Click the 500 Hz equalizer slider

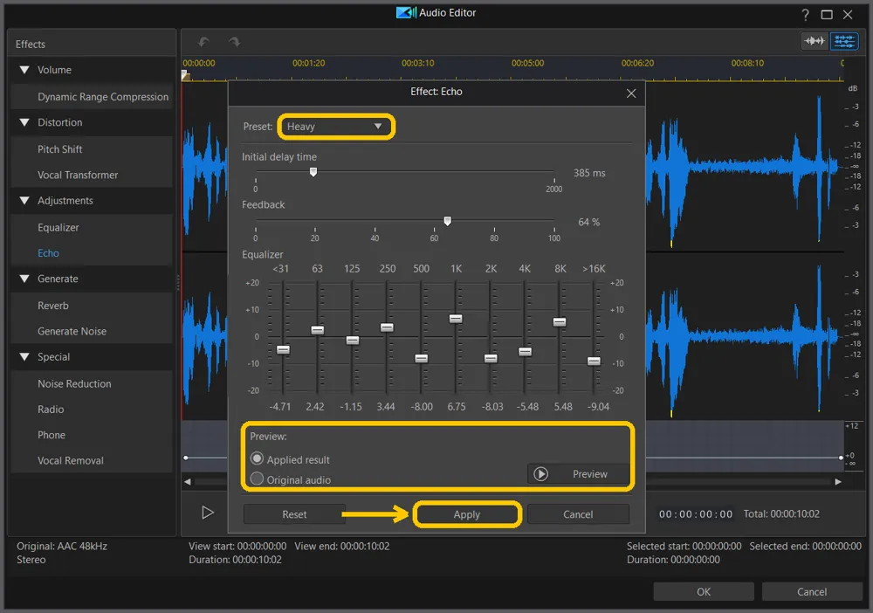(422, 359)
